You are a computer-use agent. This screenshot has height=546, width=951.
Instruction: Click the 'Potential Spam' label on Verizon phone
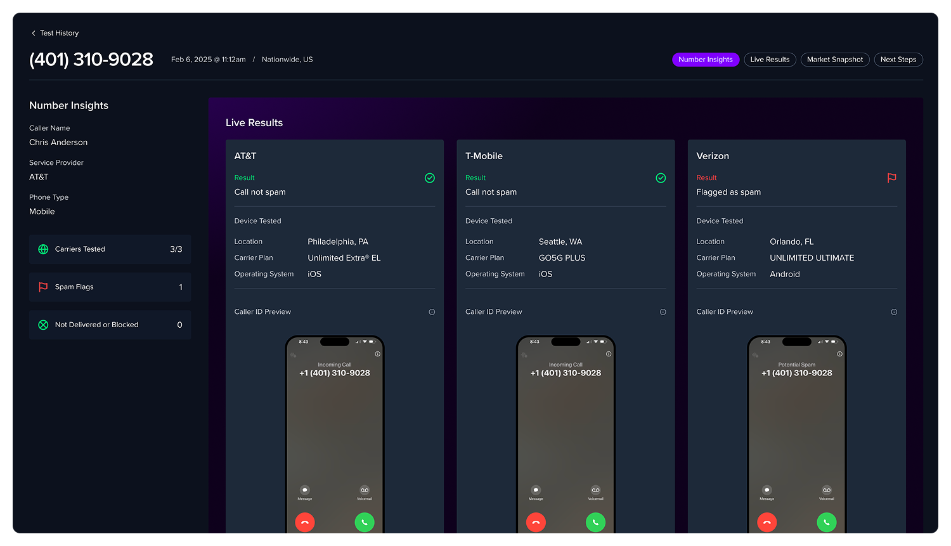(797, 365)
